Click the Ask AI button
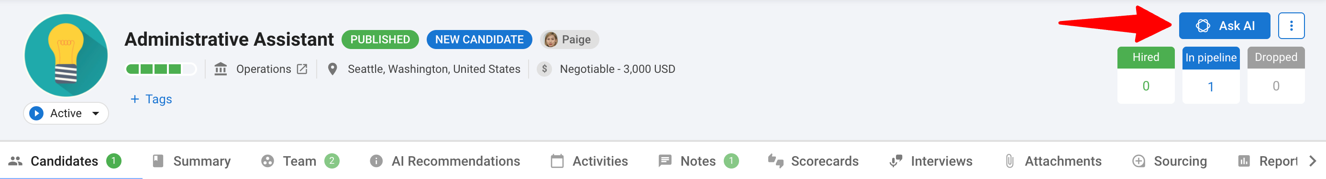The image size is (1326, 179). tap(1224, 26)
